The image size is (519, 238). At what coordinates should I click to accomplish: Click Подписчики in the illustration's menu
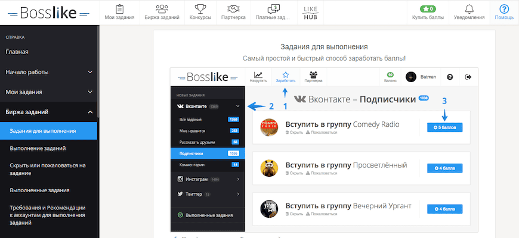208,154
